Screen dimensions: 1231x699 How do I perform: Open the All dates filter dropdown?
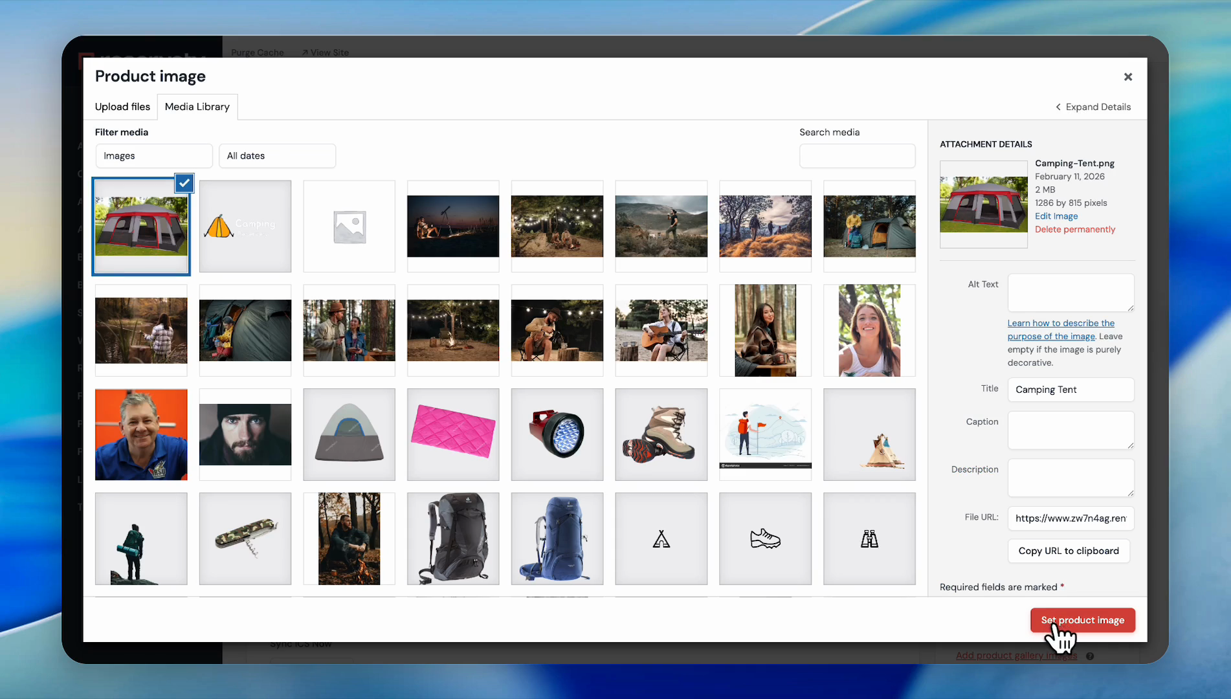pos(277,156)
